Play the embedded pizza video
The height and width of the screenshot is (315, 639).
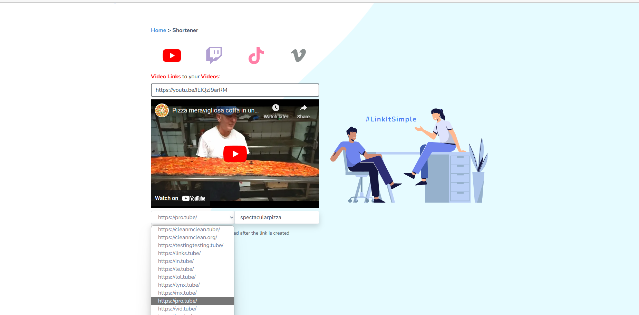pyautogui.click(x=235, y=154)
